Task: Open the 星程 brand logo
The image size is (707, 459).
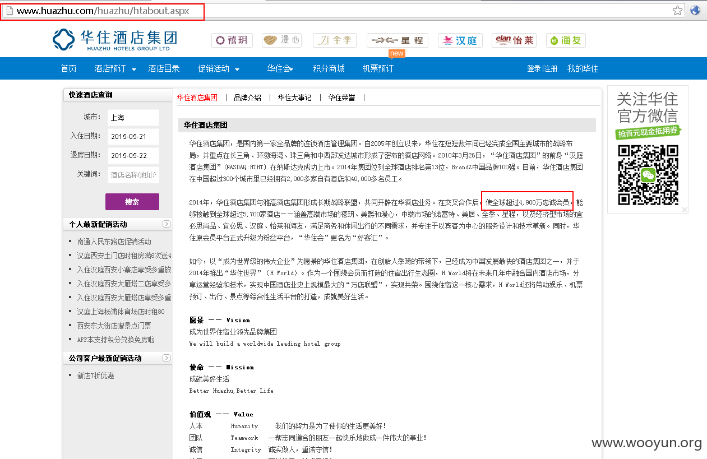Action: (398, 40)
